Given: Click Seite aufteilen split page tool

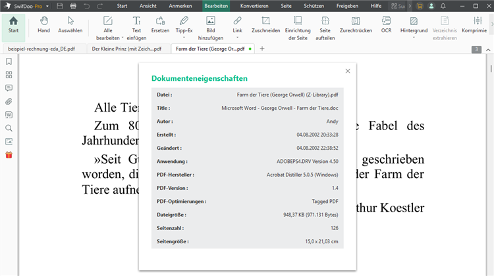Looking at the screenshot, I should (x=325, y=28).
